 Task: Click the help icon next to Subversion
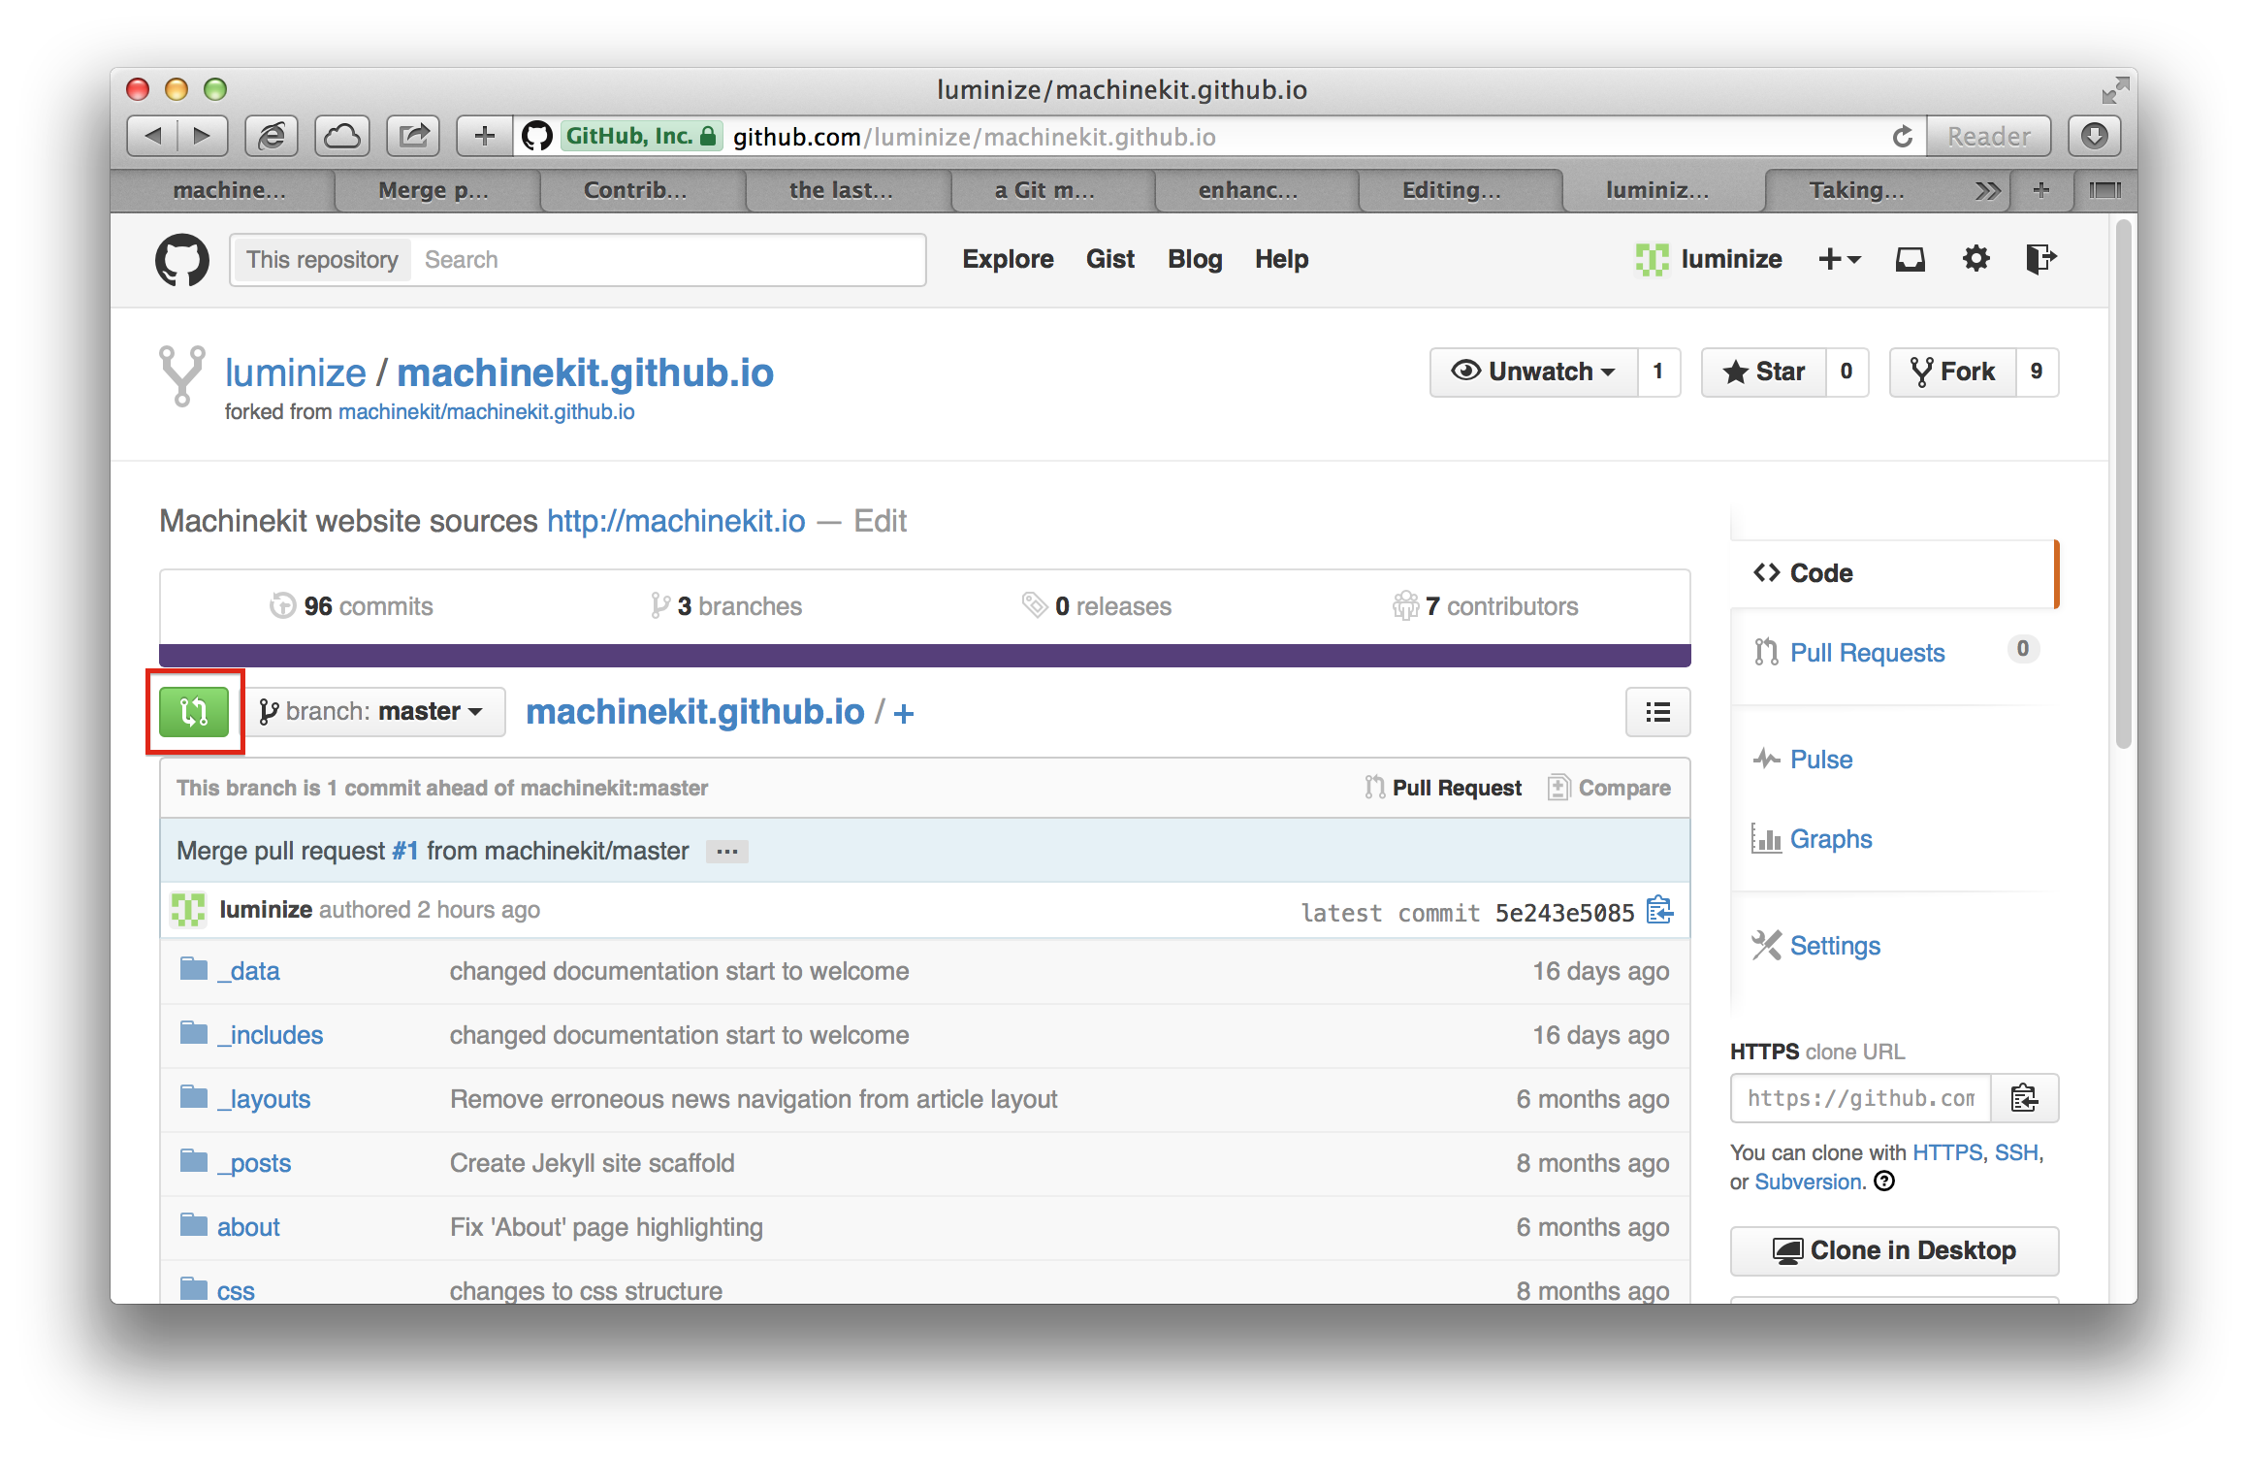tap(1884, 1182)
